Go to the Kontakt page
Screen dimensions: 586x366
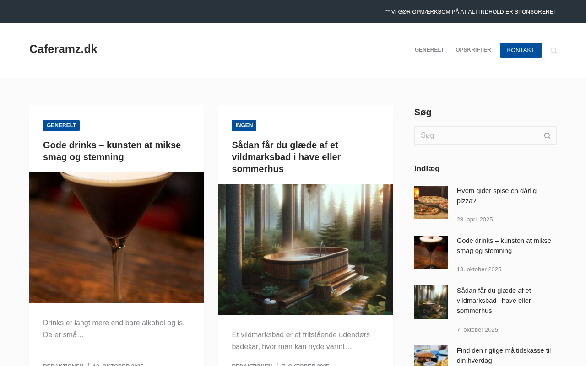(521, 50)
